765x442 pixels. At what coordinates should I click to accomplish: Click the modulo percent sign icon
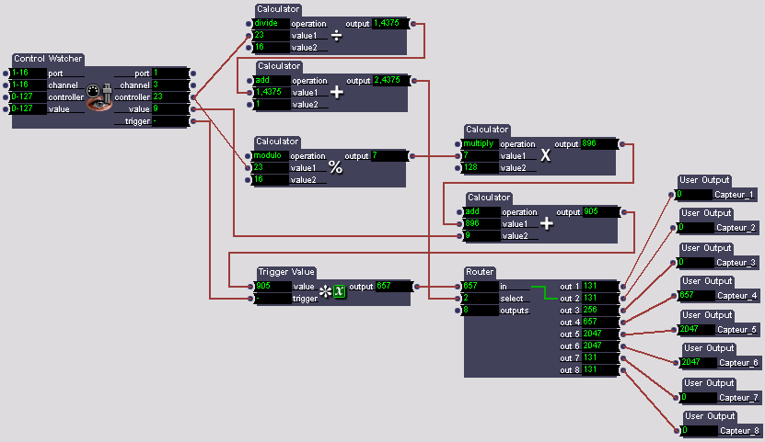point(336,167)
